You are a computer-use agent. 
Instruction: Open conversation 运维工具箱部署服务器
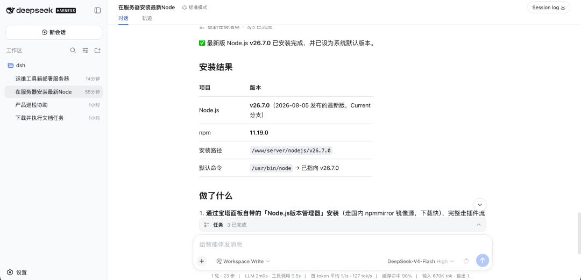point(54,79)
